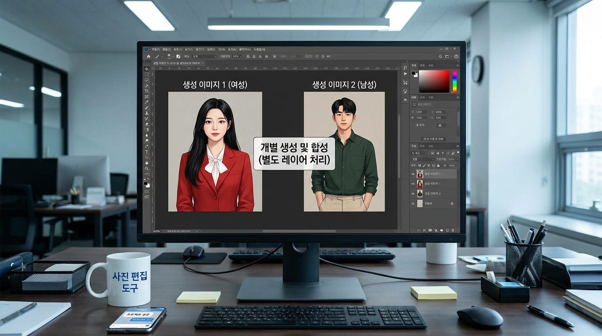Toggle the lock-all padlock in the Layers lock row

438,165
